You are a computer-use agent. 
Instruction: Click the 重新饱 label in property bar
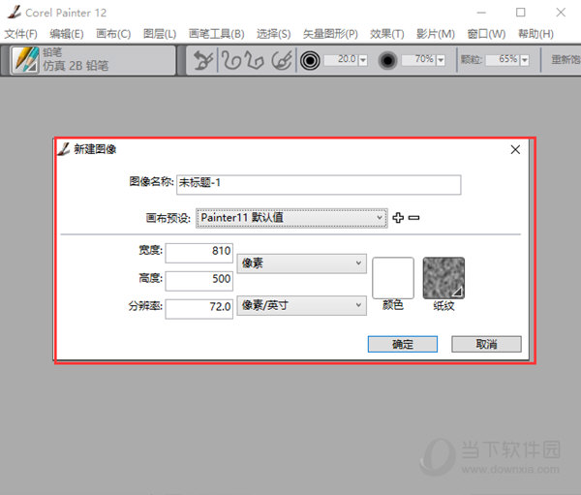(566, 60)
